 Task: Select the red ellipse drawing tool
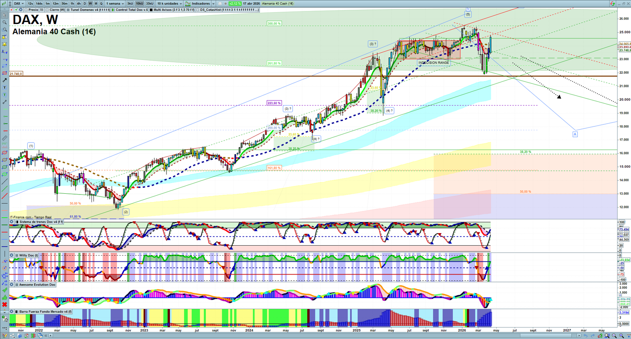(5, 153)
